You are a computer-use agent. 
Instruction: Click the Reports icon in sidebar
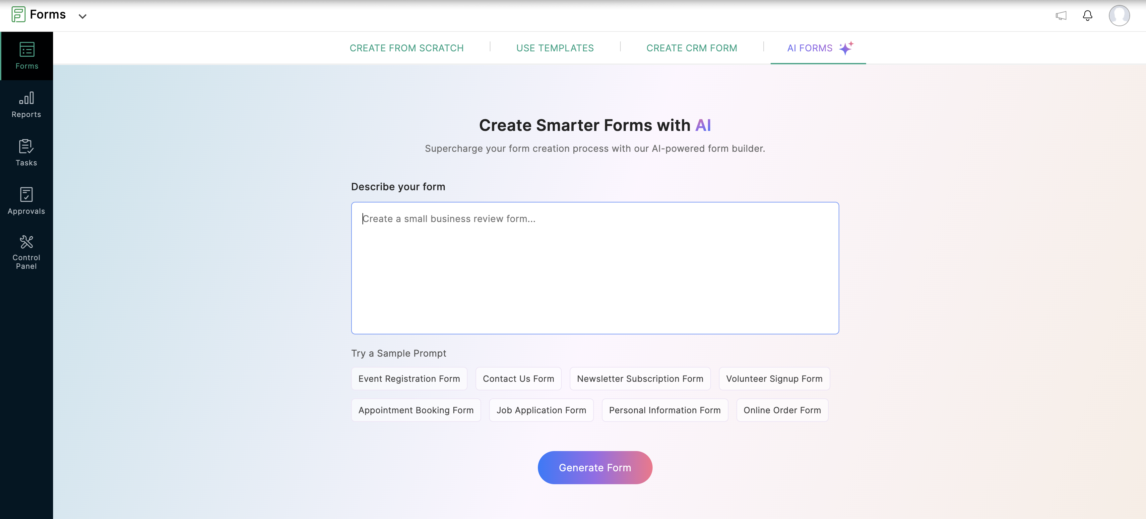[26, 104]
